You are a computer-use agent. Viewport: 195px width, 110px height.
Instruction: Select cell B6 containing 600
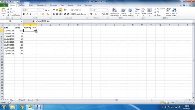(19, 42)
